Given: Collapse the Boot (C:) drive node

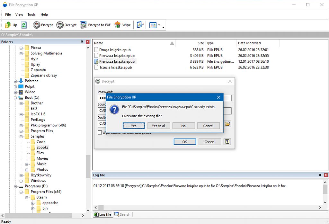Looking at the screenshot, I should (x=15, y=98).
